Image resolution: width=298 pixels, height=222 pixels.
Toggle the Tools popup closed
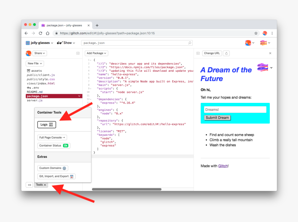[41, 185]
